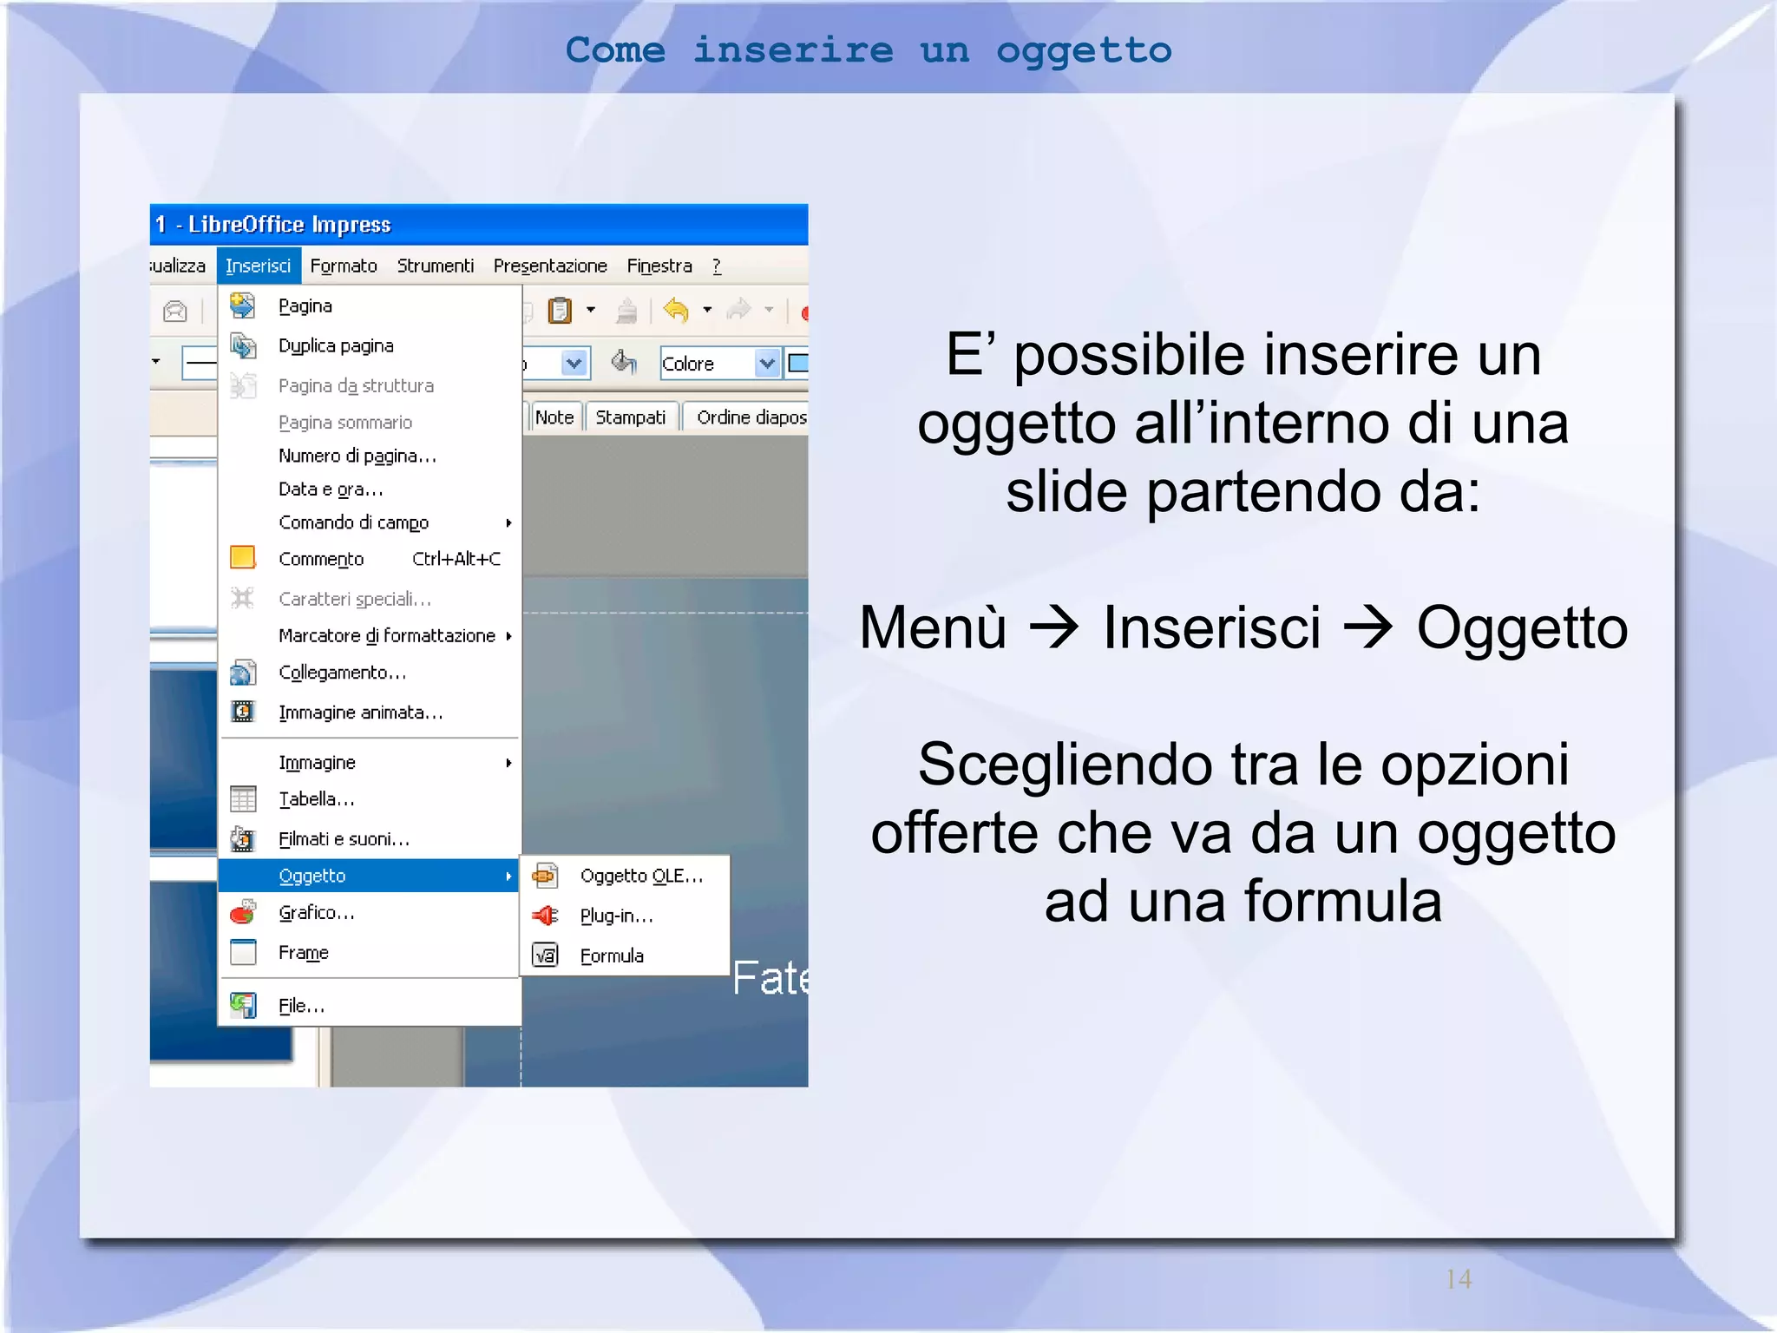
Task: Click the Collegamento globe icon
Action: pos(242,673)
